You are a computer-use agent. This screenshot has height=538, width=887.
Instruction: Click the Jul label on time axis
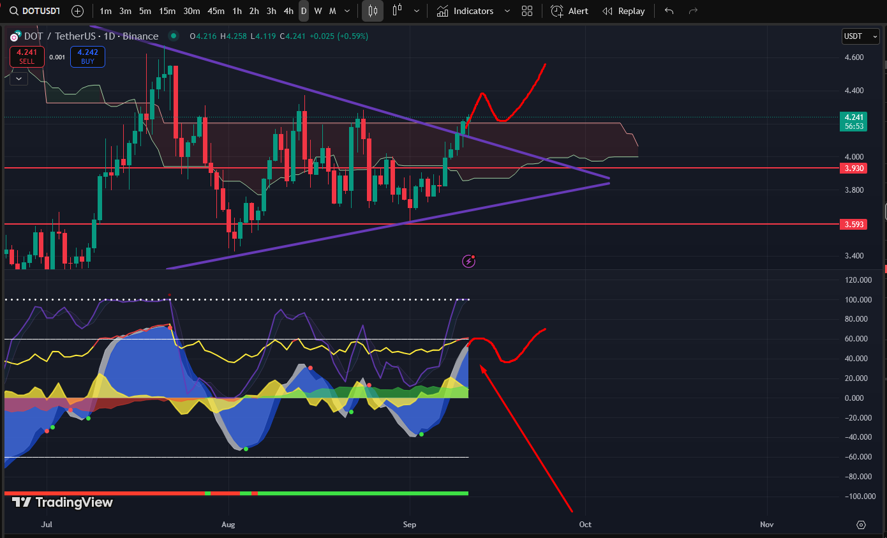(46, 525)
